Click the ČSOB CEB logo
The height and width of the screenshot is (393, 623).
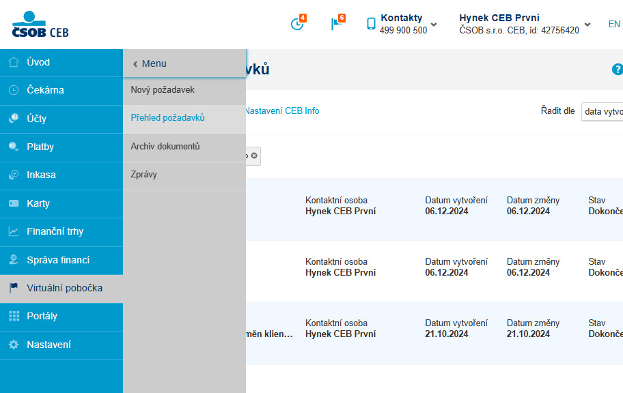pos(40,25)
